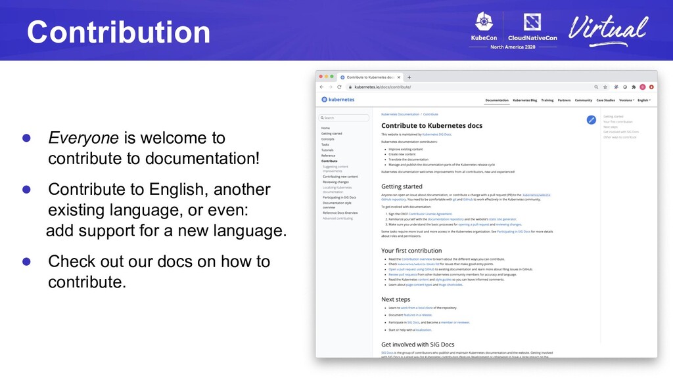This screenshot has height=378, width=673.
Task: Open Suggesting content improvements sidebar item
Action: pyautogui.click(x=336, y=169)
